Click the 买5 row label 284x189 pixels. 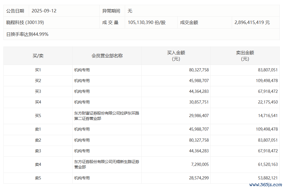coord(38,116)
